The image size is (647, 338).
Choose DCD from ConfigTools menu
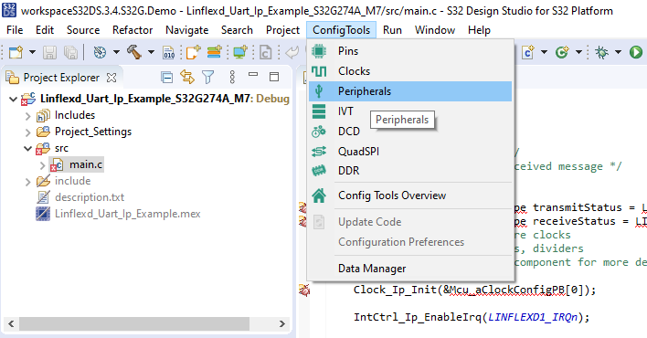410,132
